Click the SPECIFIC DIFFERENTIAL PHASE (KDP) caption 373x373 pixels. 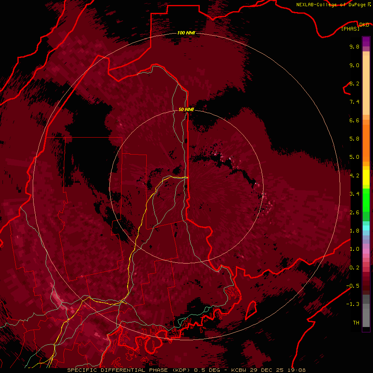coord(129,370)
